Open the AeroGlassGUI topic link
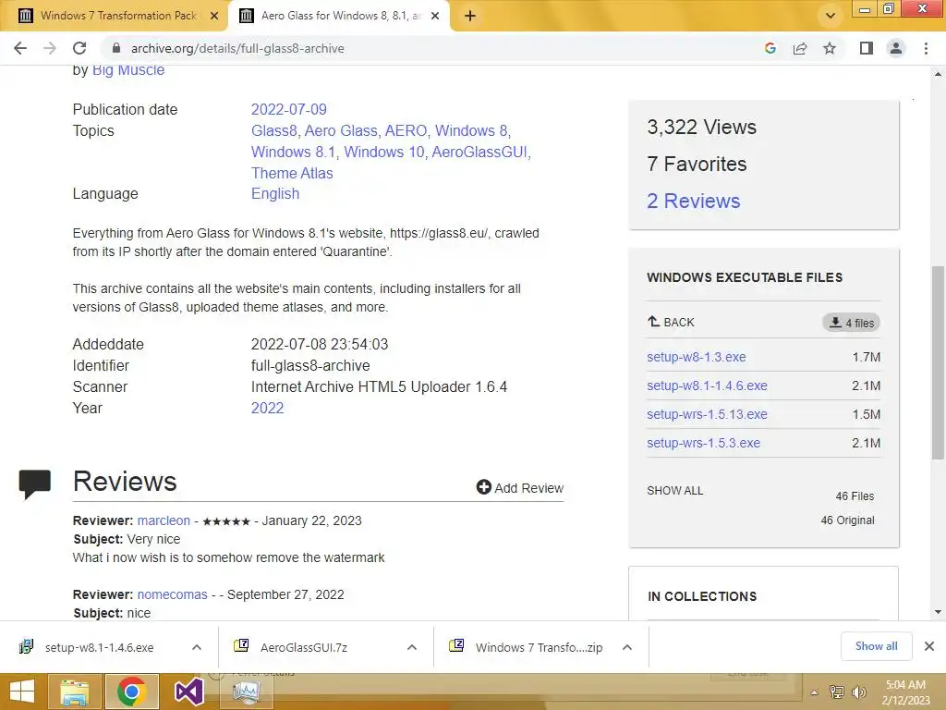 tap(479, 152)
